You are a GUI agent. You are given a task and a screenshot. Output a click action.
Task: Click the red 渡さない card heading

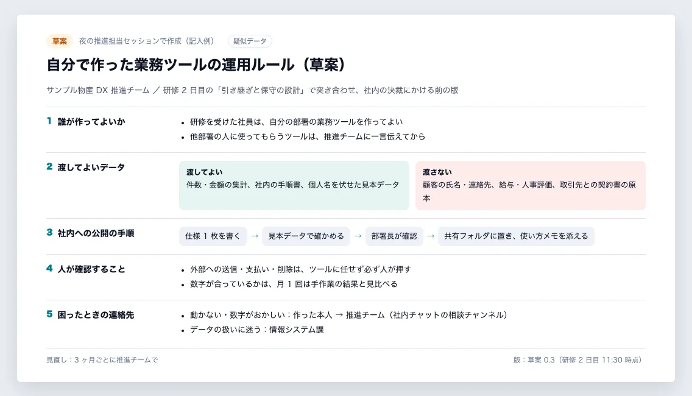[437, 172]
